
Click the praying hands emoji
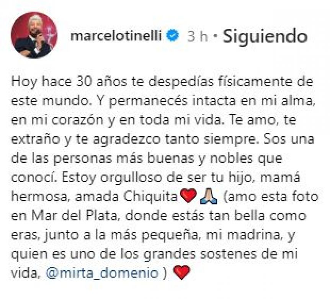pos(209,196)
